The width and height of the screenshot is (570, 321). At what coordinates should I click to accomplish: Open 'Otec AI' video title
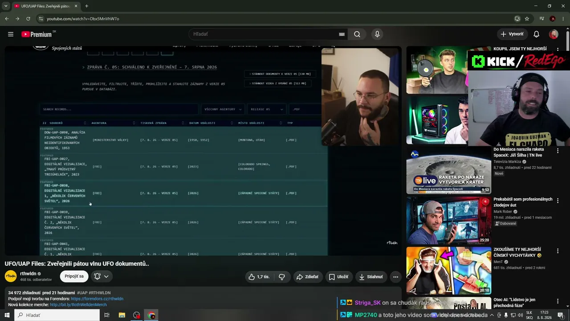tap(514, 302)
